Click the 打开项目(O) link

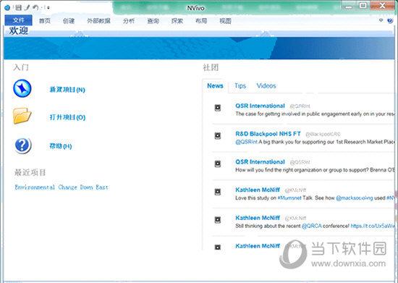tap(67, 117)
